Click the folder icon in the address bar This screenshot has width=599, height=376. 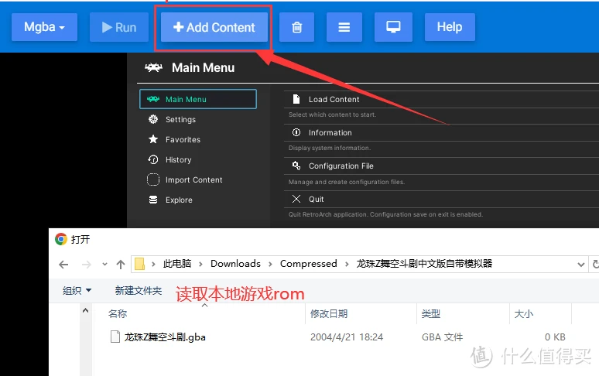[x=140, y=264]
